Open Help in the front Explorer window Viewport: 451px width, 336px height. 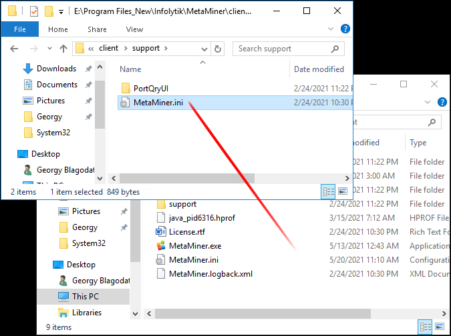coord(345,29)
